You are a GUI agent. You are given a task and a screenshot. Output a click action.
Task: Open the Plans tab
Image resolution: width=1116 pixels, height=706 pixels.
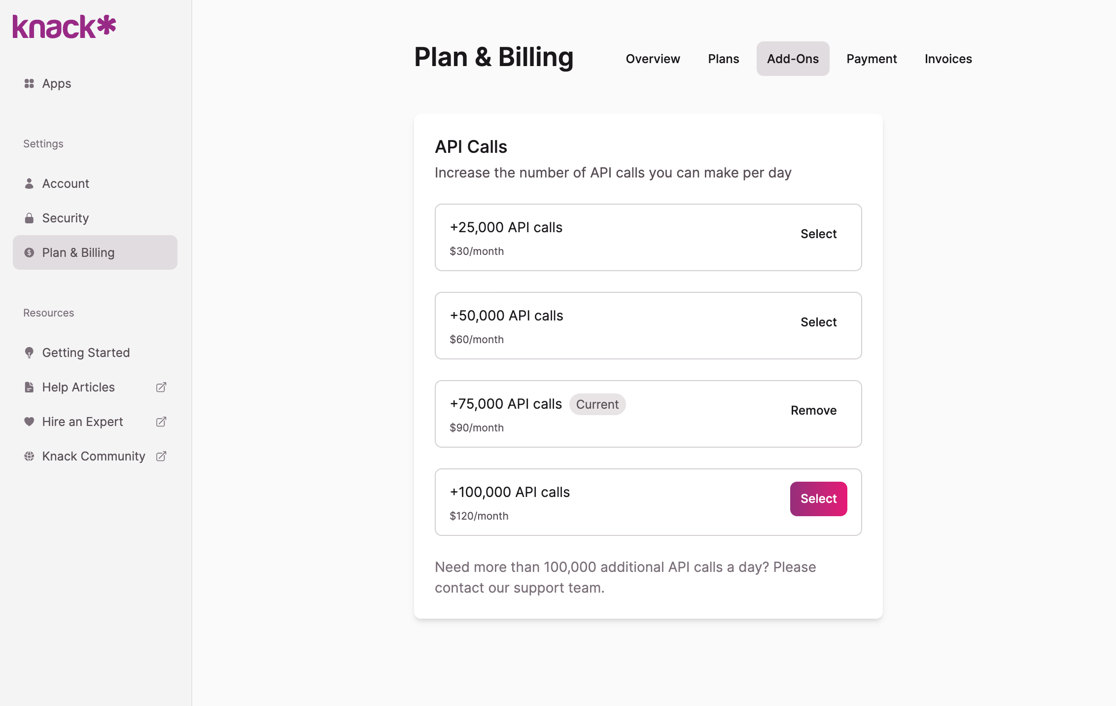(723, 59)
